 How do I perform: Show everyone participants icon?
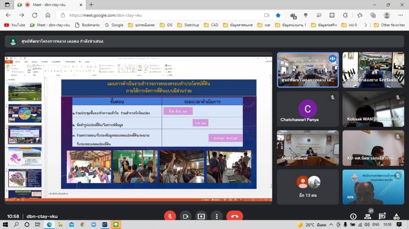(x=367, y=216)
